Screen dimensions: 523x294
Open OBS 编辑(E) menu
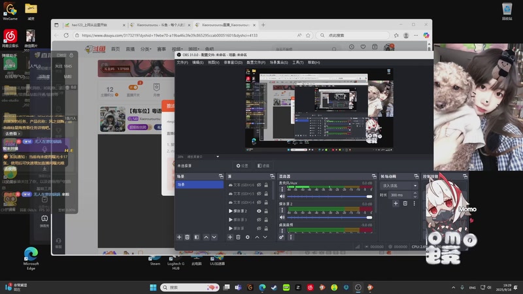pos(198,62)
